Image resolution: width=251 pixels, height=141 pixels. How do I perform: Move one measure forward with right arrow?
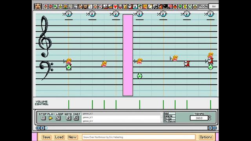(x=210, y=128)
